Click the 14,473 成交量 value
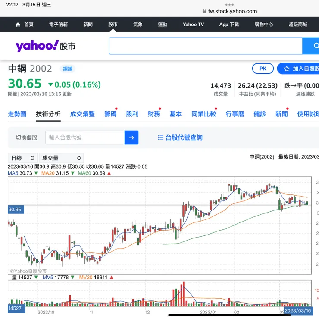Image resolution: width=319 pixels, height=319 pixels. pyautogui.click(x=221, y=86)
